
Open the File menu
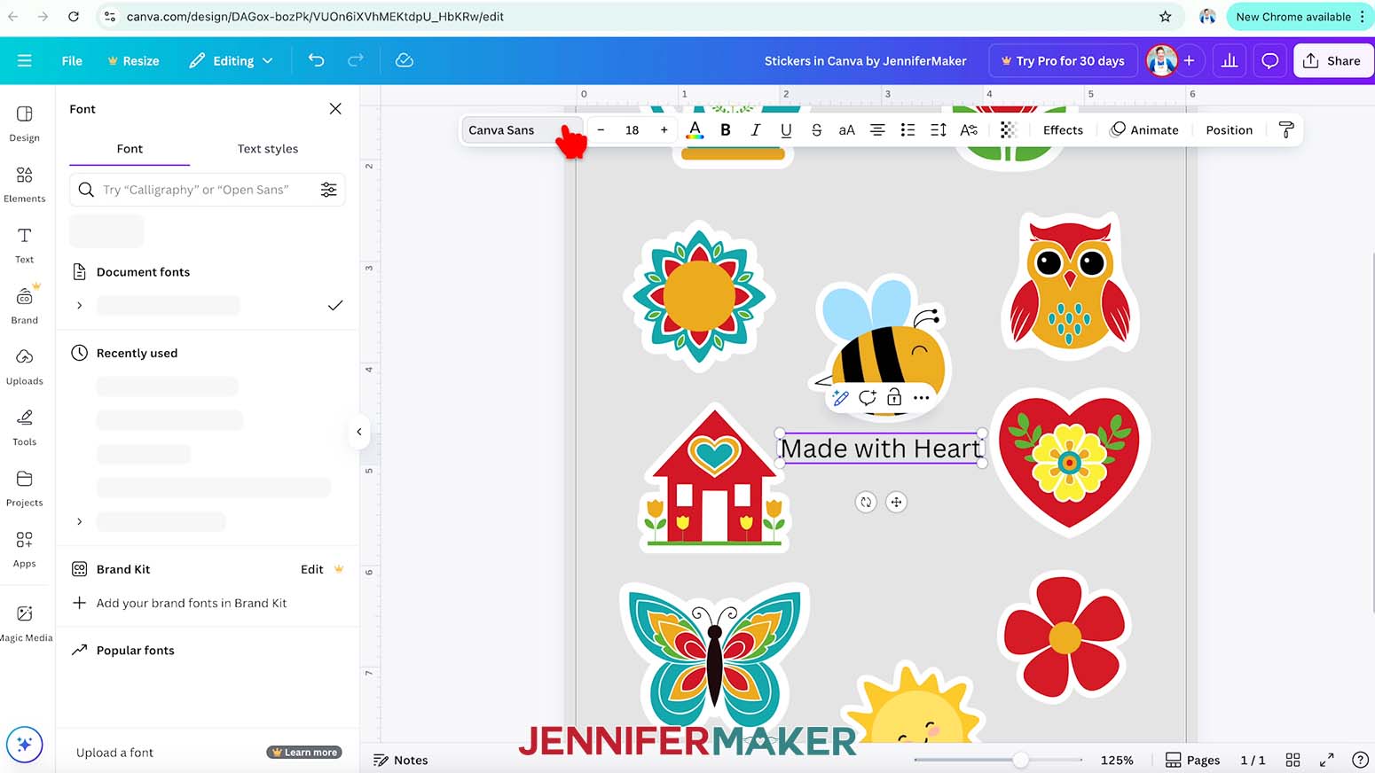click(72, 60)
